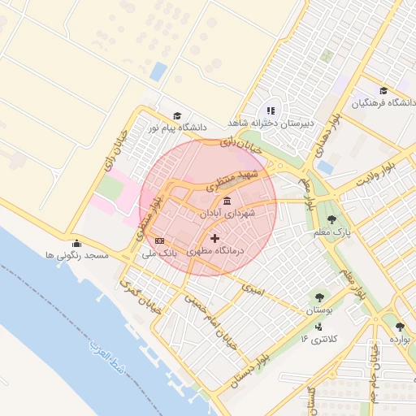Viewport: 416px width, 416px height.
Task: Select Police Station 16 icon
Action: 318,327
